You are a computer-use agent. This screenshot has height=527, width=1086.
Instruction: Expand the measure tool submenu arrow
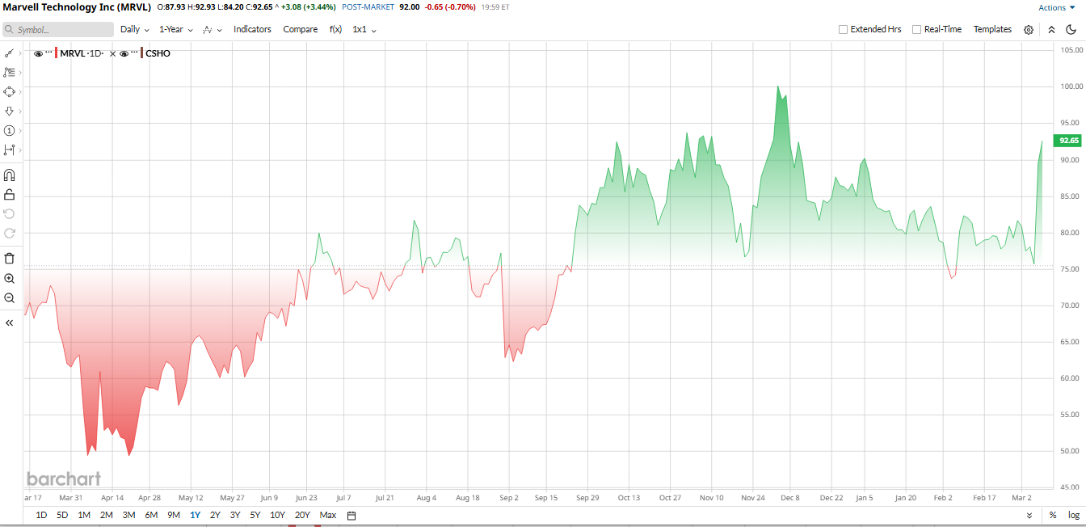[x=20, y=150]
